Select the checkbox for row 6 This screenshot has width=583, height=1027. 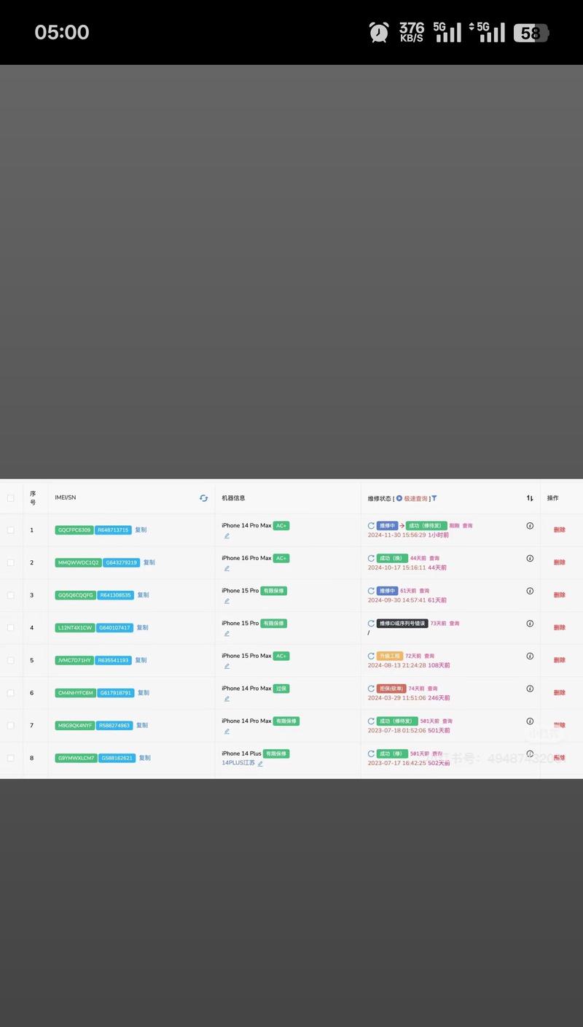tap(10, 693)
